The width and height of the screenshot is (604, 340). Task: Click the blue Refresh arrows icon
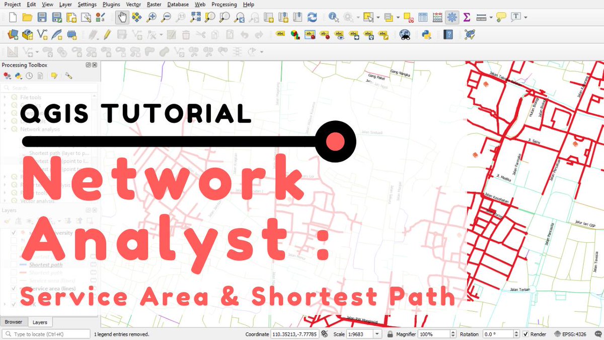313,18
